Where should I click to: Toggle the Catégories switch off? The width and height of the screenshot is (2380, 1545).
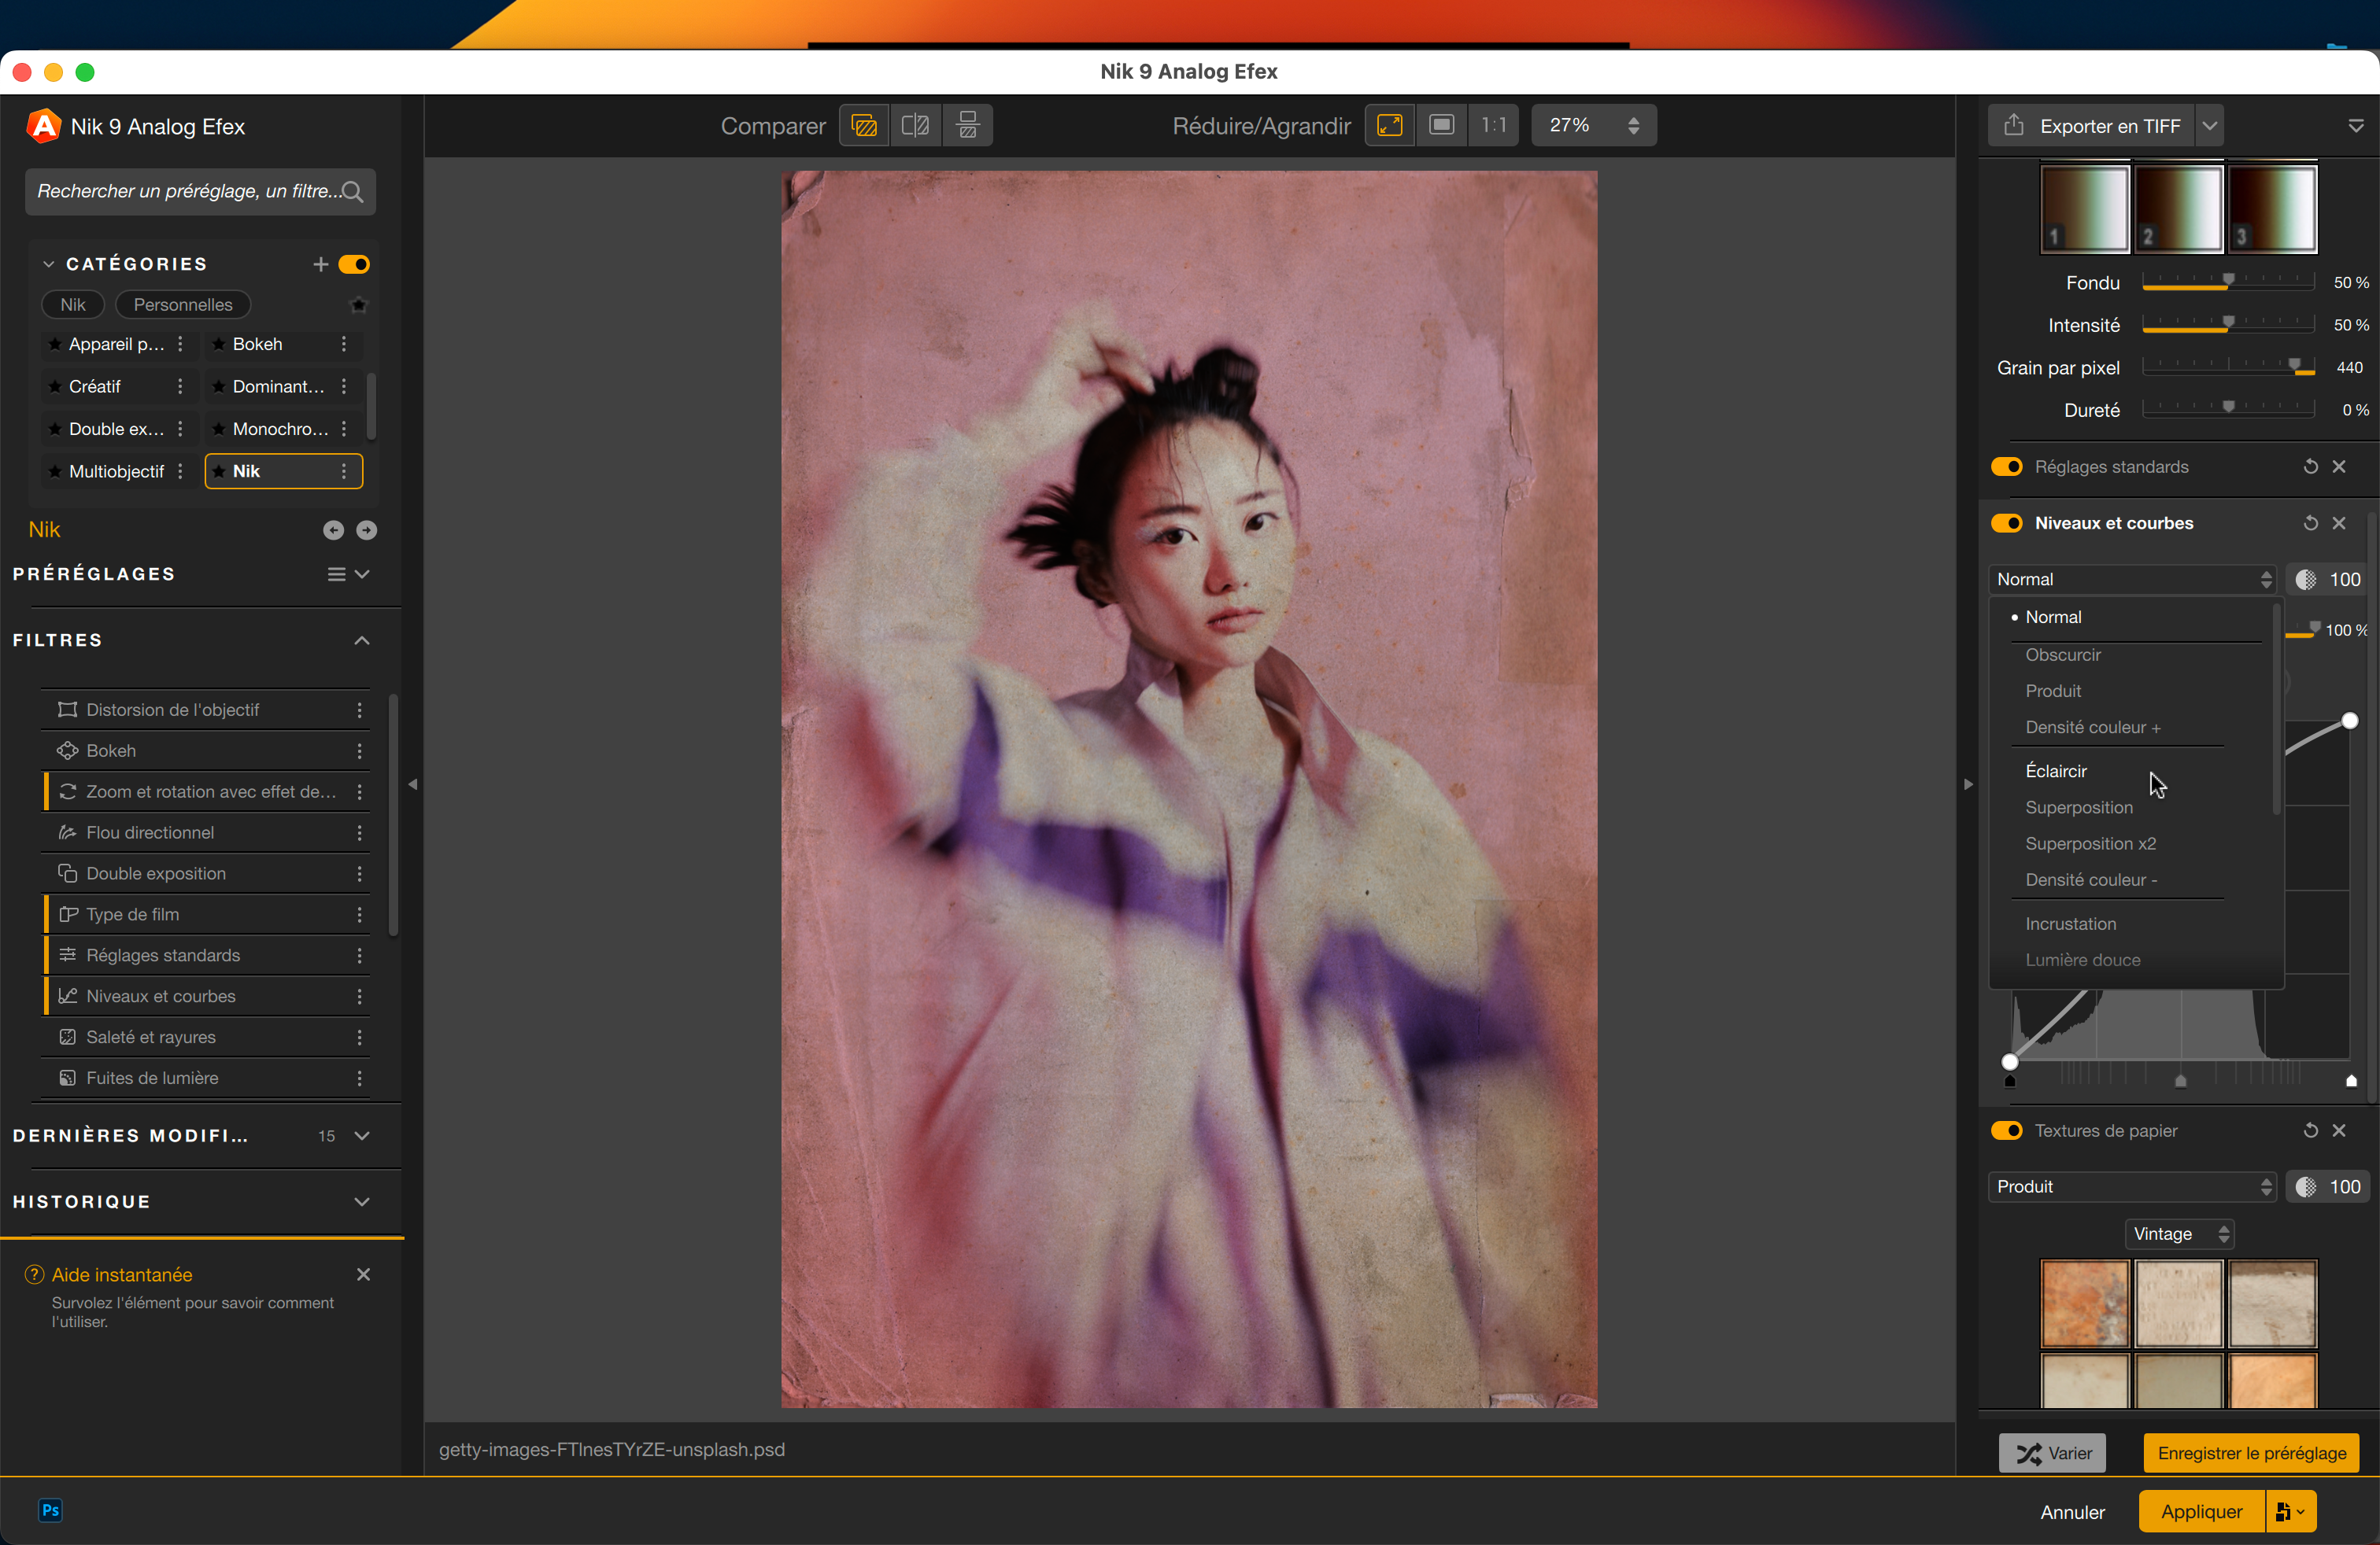(354, 265)
